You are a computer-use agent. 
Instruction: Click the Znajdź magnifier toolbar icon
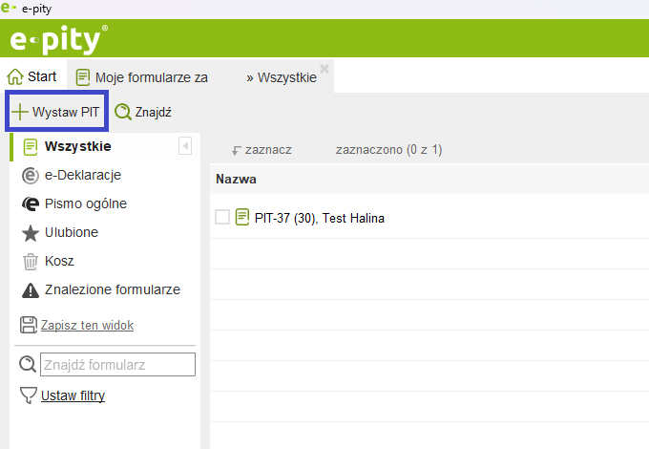tap(123, 112)
